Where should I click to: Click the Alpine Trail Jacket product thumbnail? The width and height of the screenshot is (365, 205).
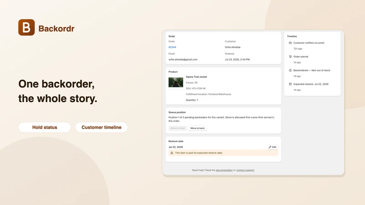[176, 82]
